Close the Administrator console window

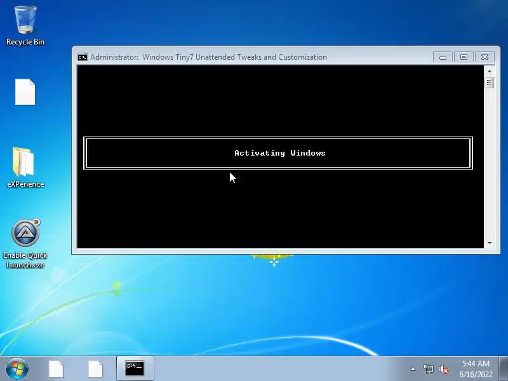(x=485, y=57)
